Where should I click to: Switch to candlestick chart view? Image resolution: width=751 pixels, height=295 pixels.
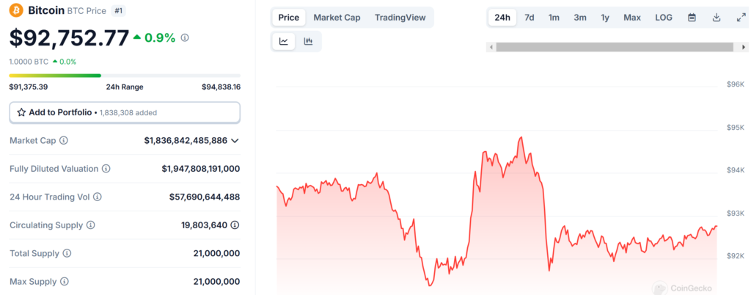(308, 42)
